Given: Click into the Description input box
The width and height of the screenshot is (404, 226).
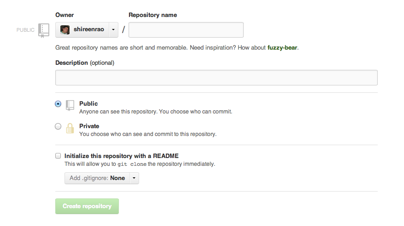Looking at the screenshot, I should (216, 78).
